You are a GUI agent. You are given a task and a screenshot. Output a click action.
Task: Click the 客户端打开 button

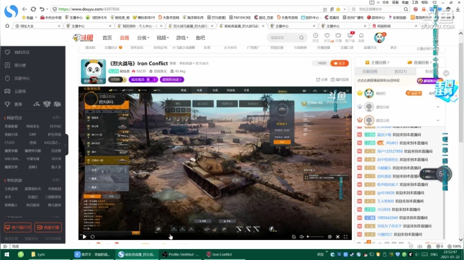click(x=18, y=227)
